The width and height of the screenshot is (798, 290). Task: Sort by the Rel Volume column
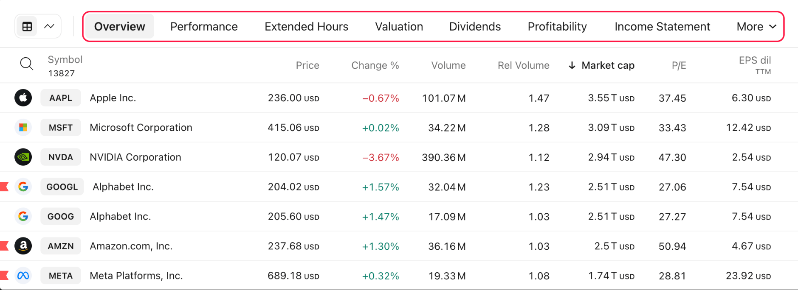coord(523,65)
